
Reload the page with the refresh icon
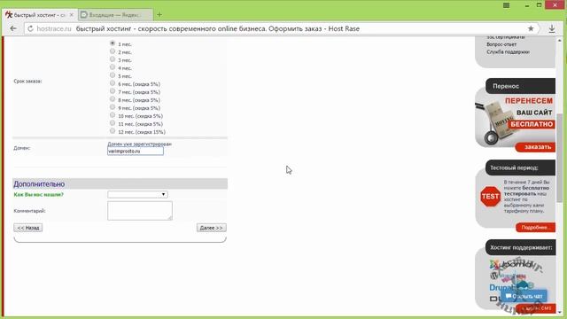[30, 28]
